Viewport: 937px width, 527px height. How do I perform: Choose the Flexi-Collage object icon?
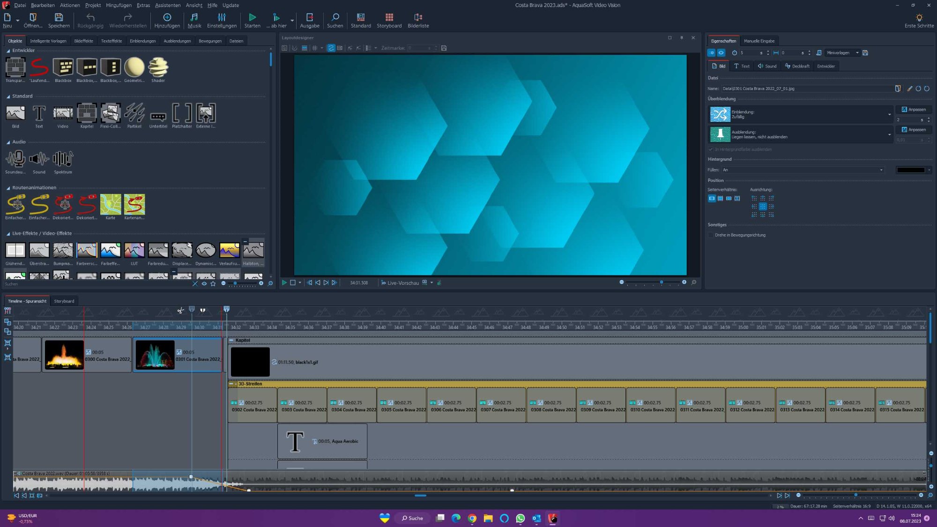110,113
